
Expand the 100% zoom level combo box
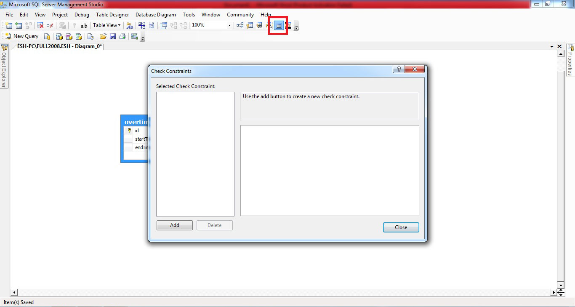(x=229, y=26)
